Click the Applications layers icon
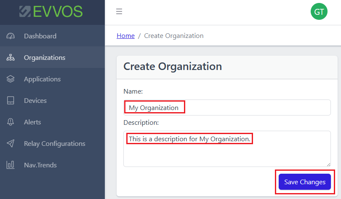Screen dimensions: 341x199 11,79
